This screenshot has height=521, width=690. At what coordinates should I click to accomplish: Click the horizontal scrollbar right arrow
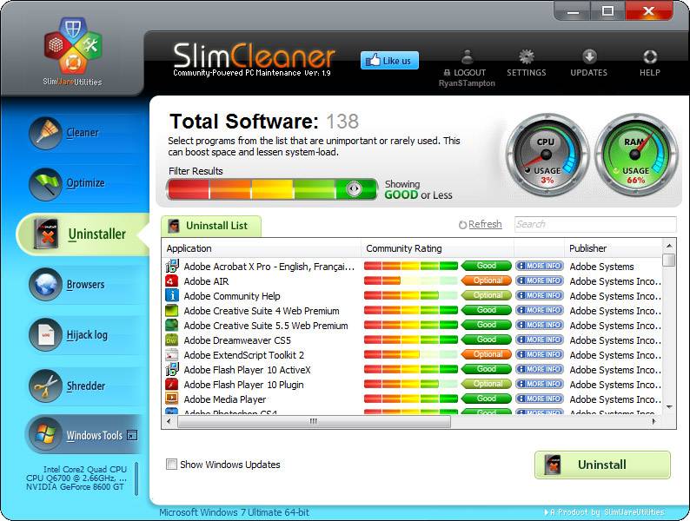pyautogui.click(x=654, y=421)
